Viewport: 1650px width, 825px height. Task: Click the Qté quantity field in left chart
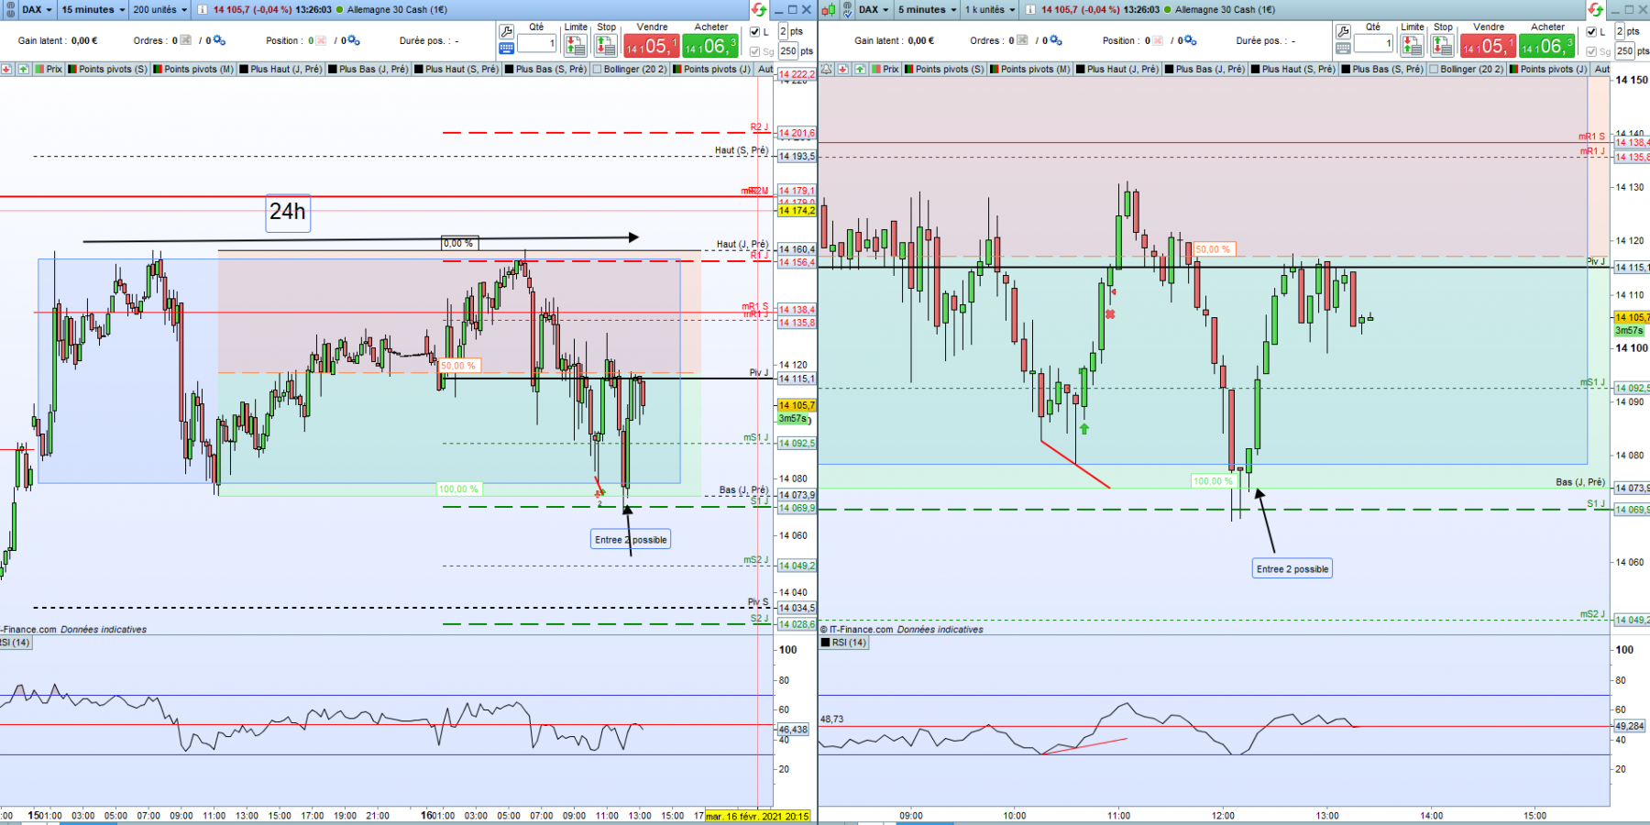(537, 43)
